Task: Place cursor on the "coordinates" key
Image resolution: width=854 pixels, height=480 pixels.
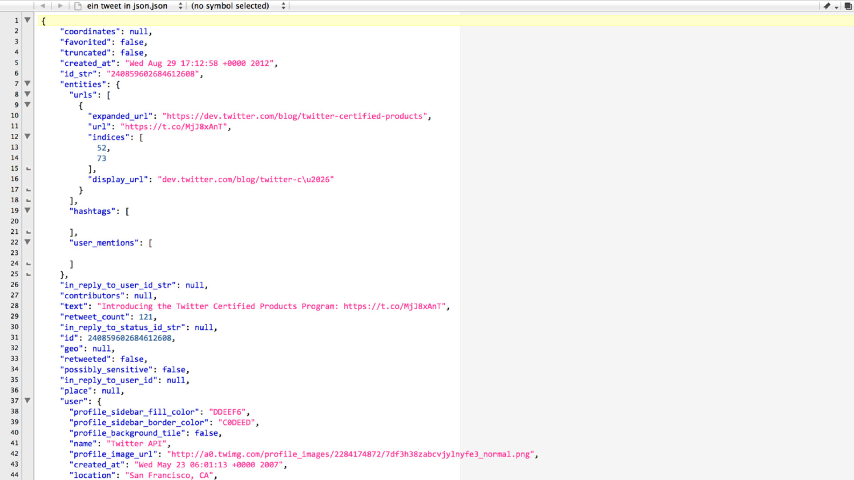Action: [x=90, y=32]
